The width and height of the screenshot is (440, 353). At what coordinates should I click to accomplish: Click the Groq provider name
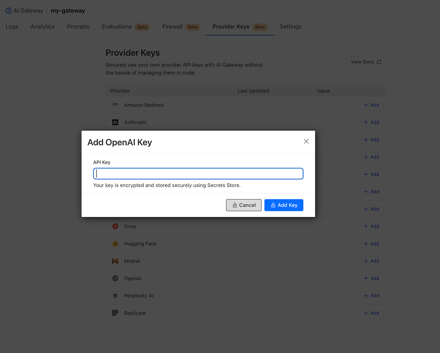pos(130,226)
